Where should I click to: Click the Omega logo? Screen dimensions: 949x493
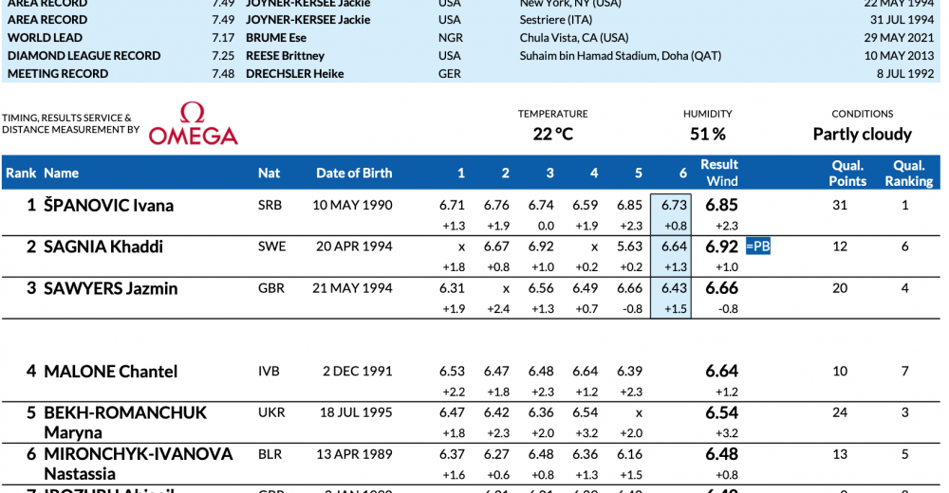[193, 124]
